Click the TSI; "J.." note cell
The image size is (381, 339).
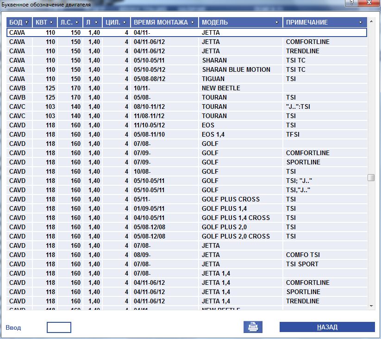(325, 181)
